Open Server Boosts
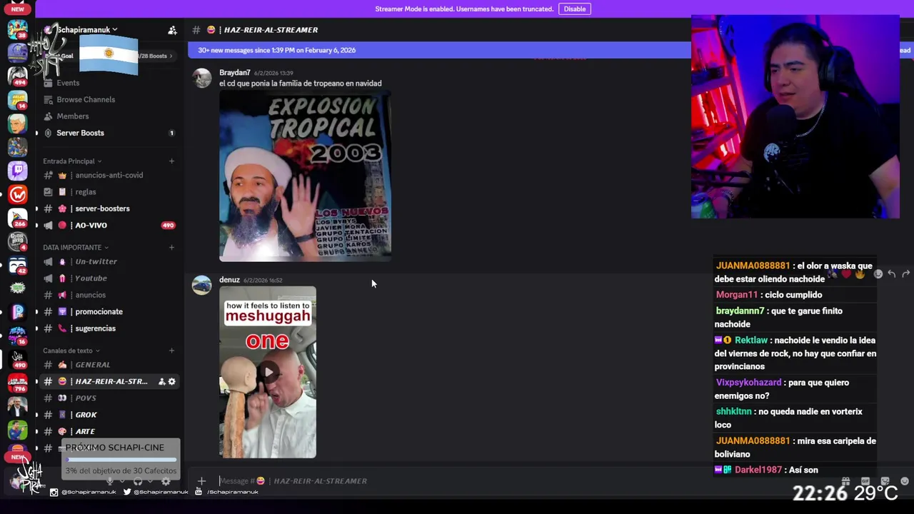914x514 pixels. [107, 133]
